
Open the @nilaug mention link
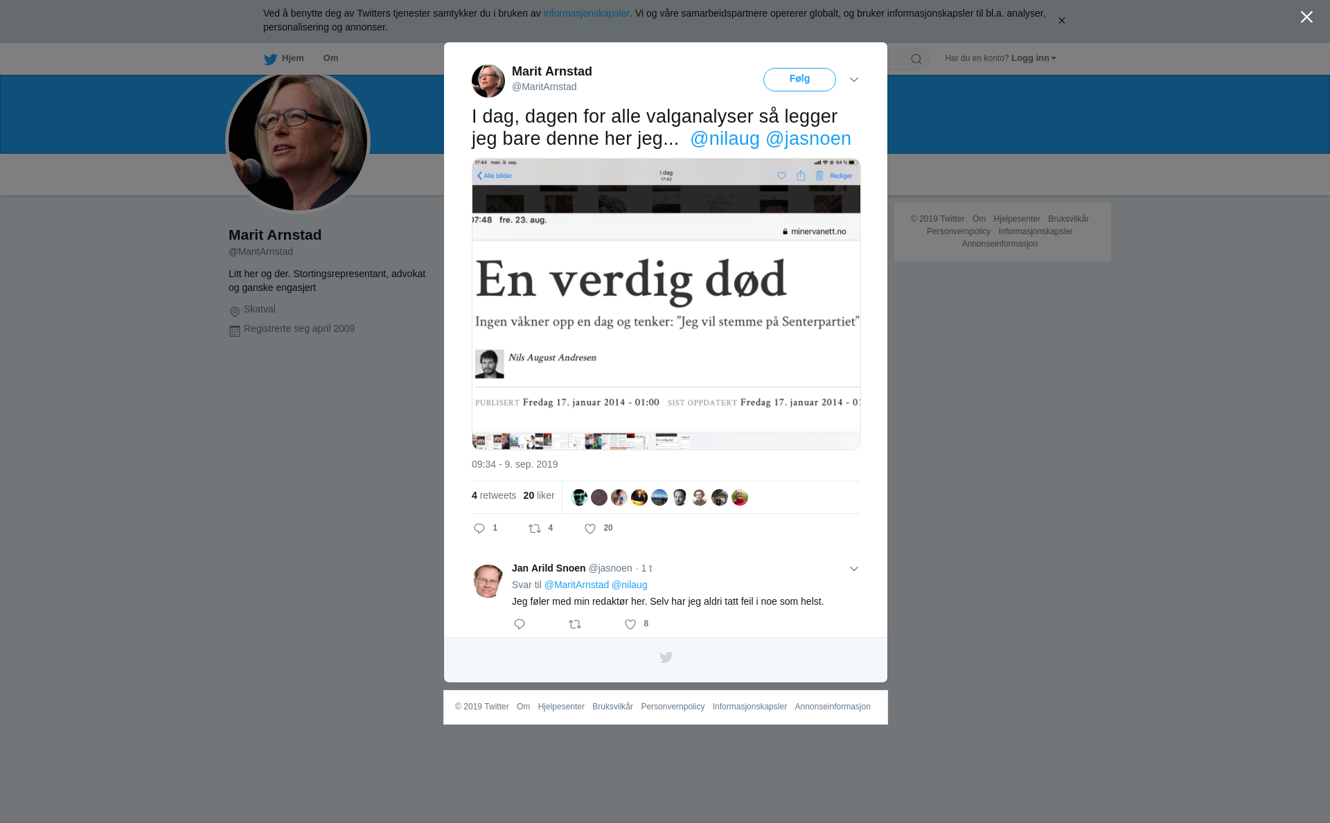(x=725, y=139)
